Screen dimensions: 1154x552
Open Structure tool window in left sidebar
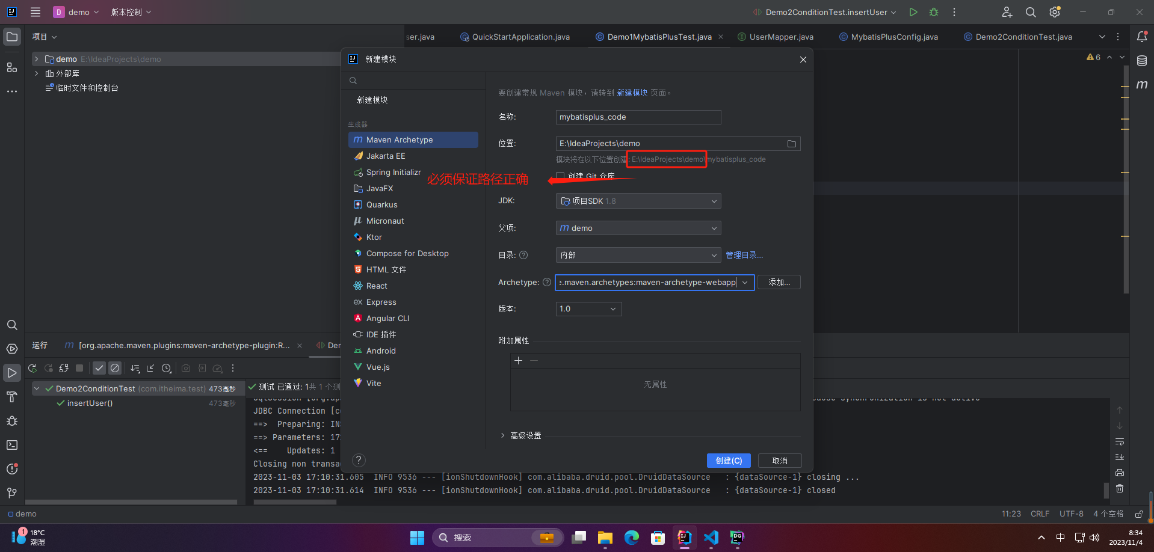tap(12, 67)
